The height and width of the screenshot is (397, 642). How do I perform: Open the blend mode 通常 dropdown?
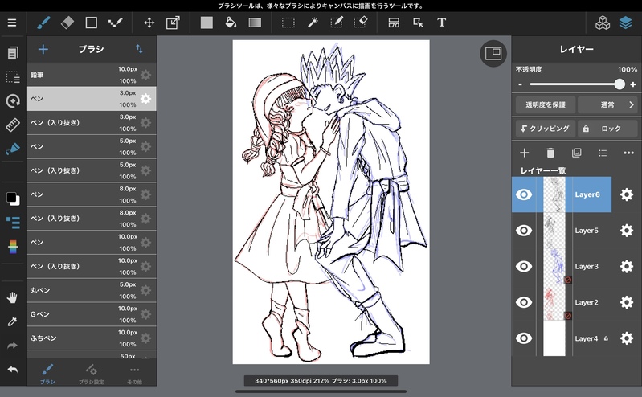(x=607, y=104)
